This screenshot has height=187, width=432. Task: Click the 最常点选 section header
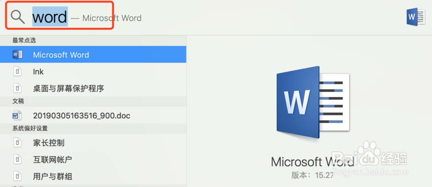pos(24,41)
